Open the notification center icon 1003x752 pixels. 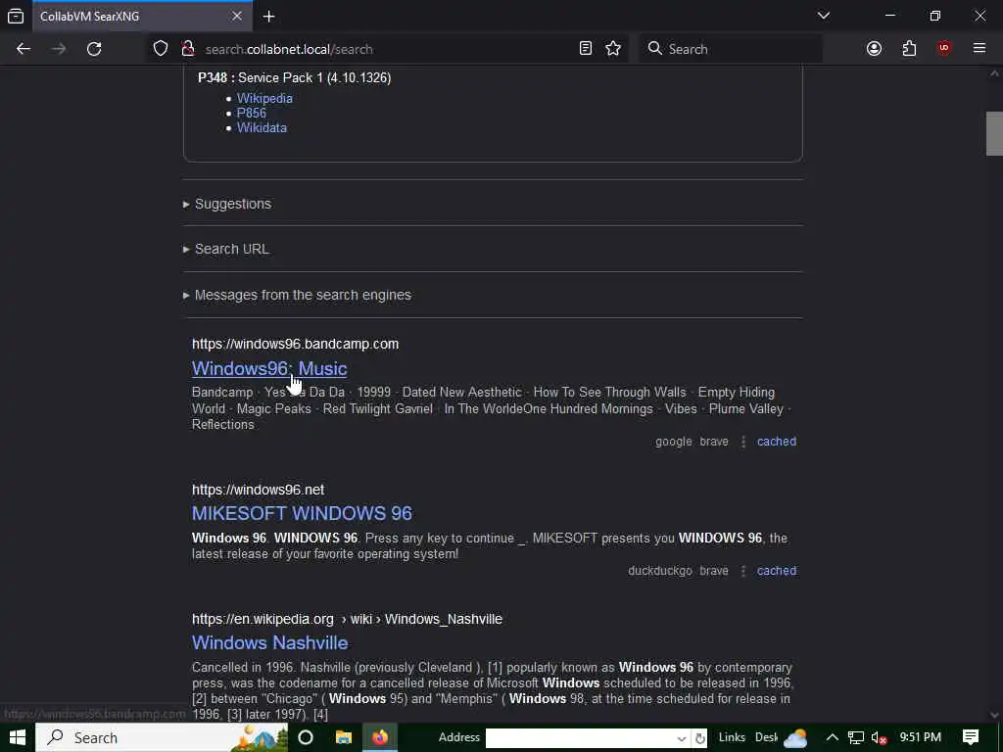[x=971, y=737]
